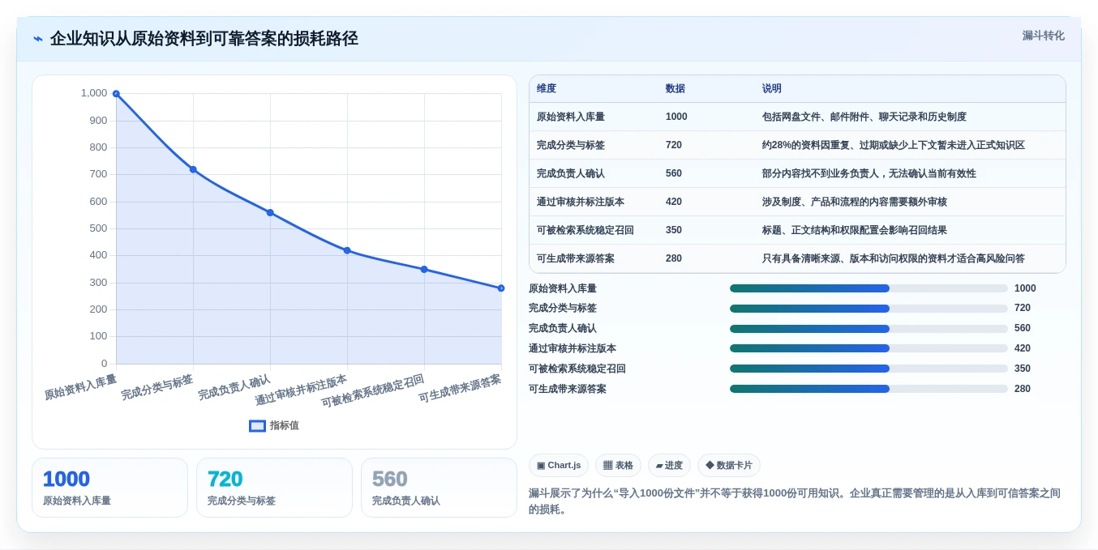Select the 数据卡片 tag chip
The image size is (1098, 550).
729,465
